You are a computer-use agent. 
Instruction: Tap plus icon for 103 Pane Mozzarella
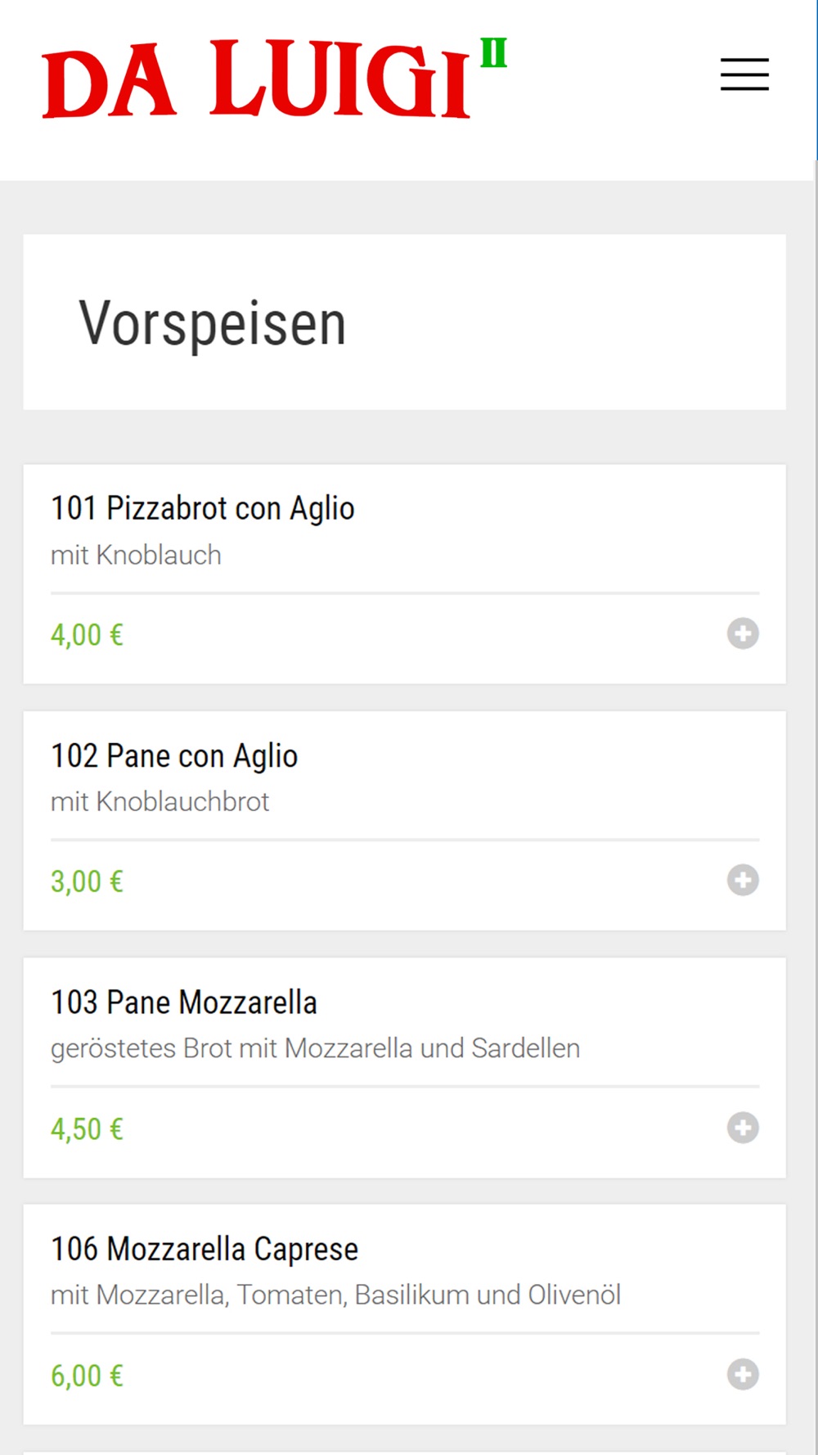[743, 1128]
